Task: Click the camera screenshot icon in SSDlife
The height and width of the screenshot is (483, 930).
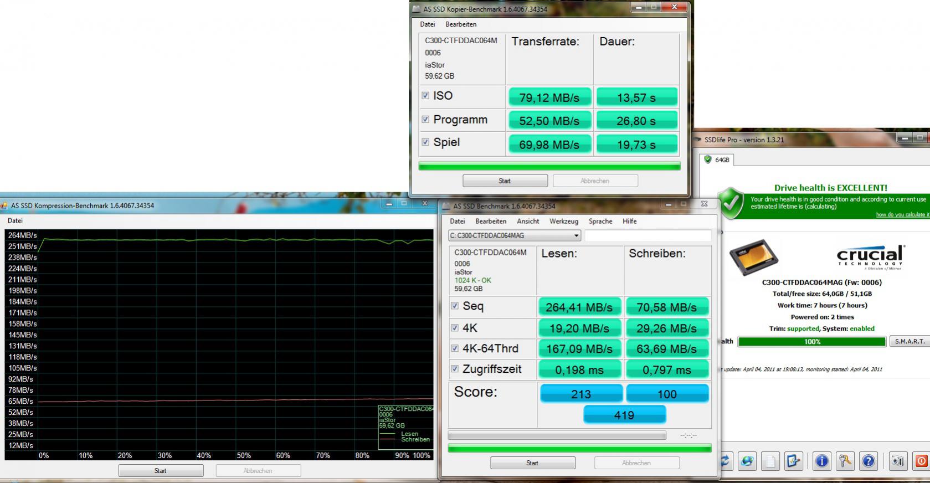Action: [898, 461]
